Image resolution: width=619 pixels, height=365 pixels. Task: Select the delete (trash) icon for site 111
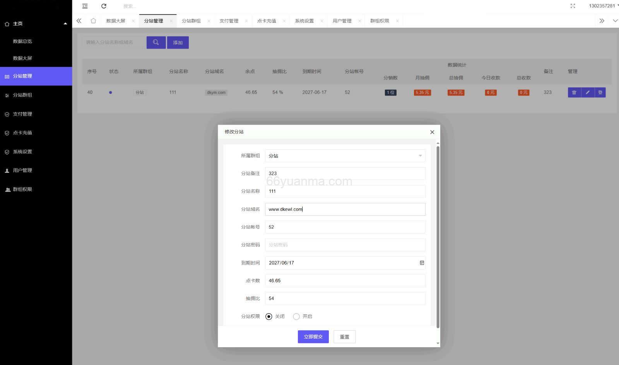click(x=574, y=92)
